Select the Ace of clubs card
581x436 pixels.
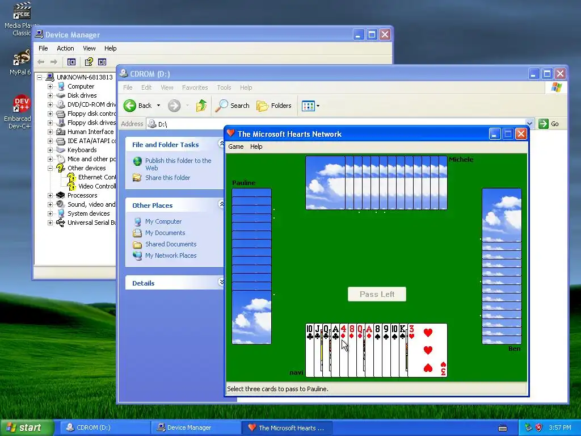[x=335, y=350]
